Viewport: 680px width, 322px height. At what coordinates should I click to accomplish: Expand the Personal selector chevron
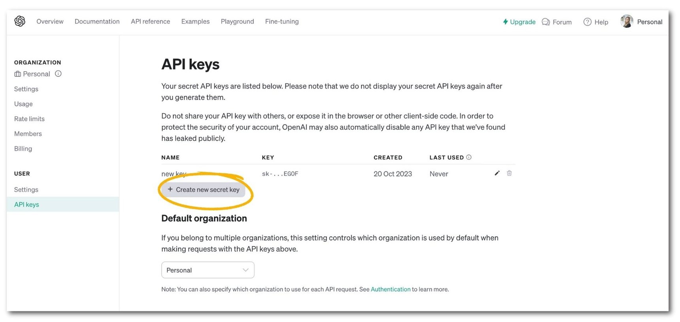pyautogui.click(x=246, y=270)
